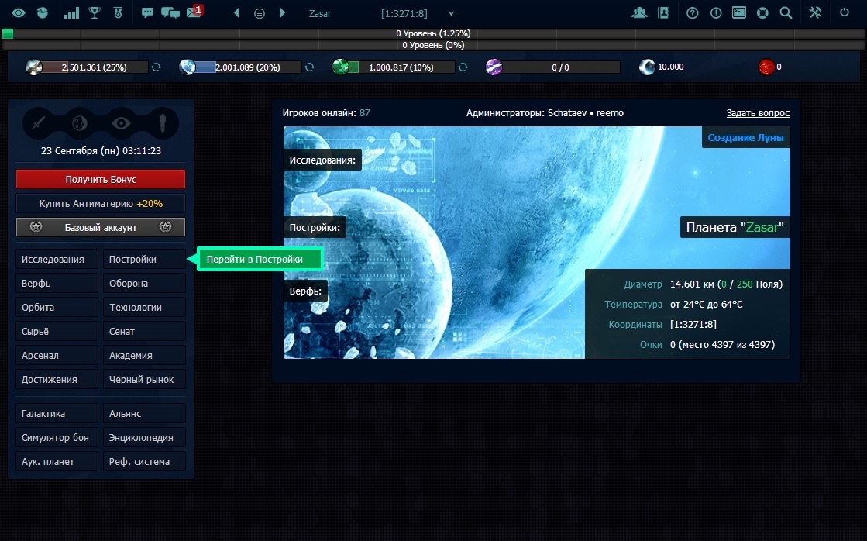Click the Задать вопрос link
867x541 pixels.
pos(758,113)
